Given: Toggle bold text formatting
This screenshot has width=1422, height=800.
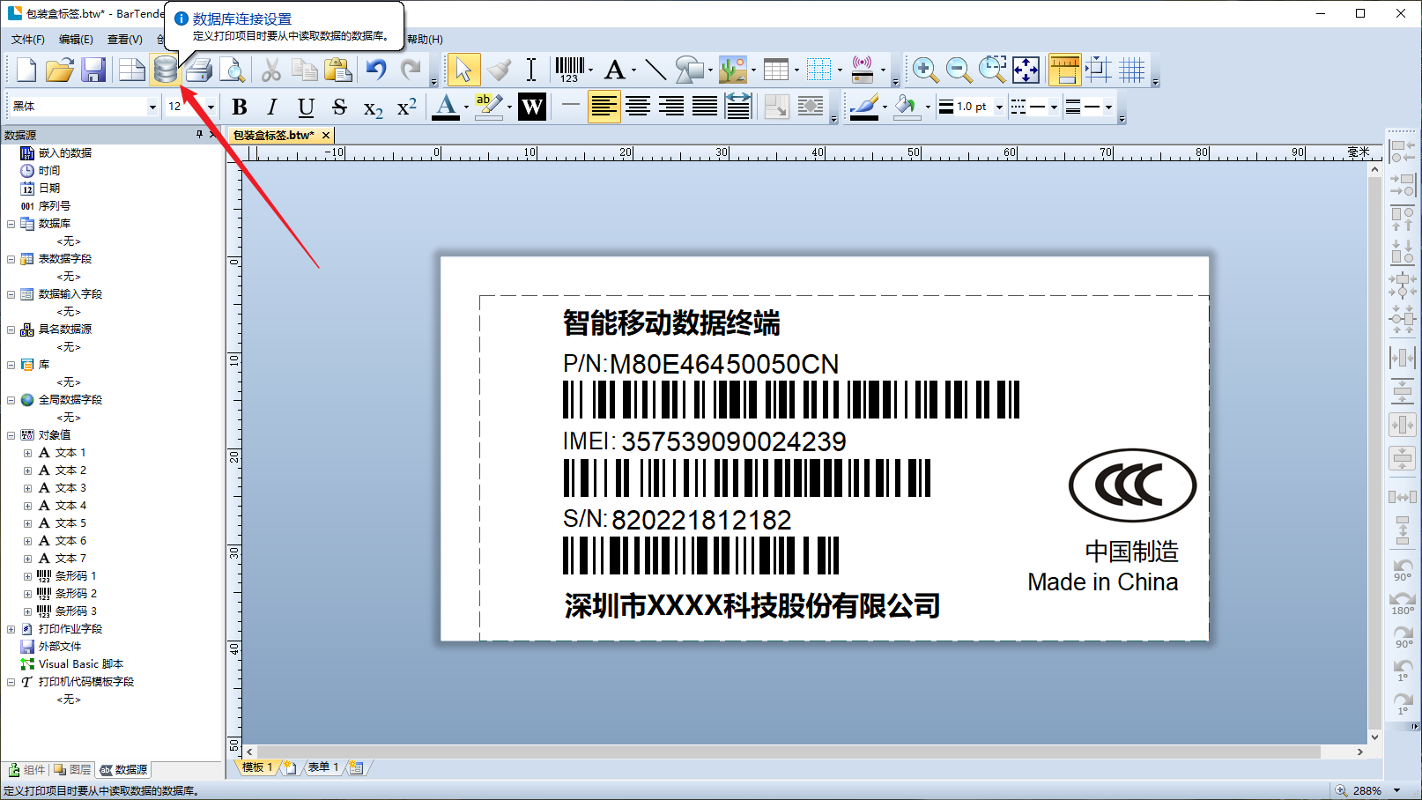Looking at the screenshot, I should tap(239, 107).
